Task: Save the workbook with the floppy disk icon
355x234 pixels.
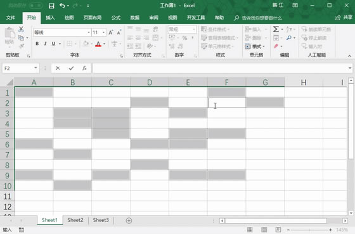Action: coord(51,6)
